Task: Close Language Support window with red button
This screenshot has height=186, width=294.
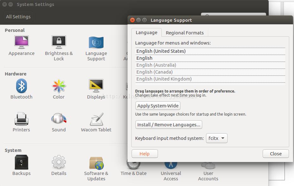Action: pos(132,20)
